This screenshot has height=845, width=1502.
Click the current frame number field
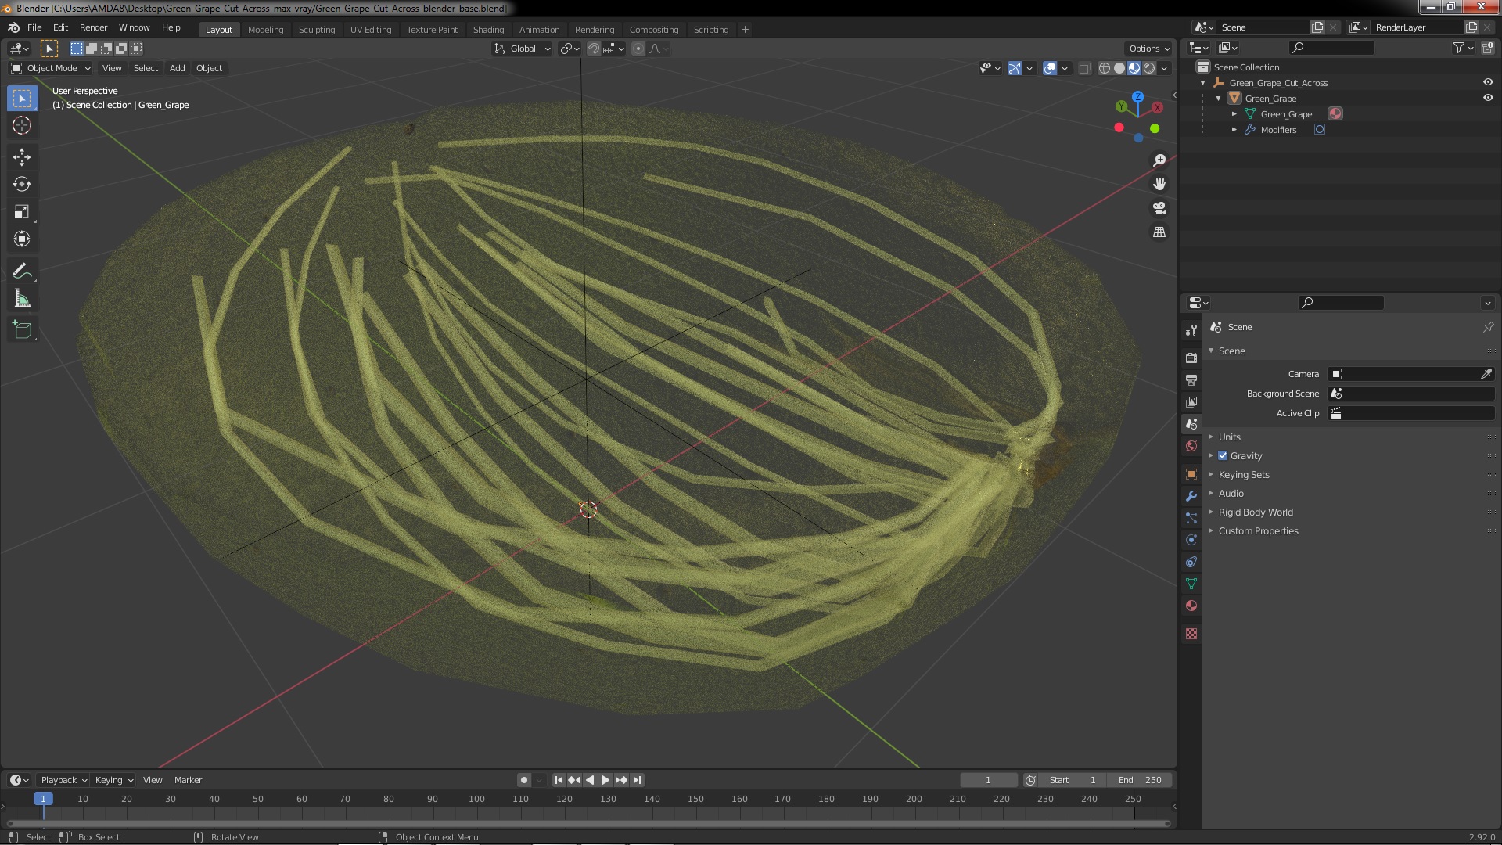coord(988,780)
